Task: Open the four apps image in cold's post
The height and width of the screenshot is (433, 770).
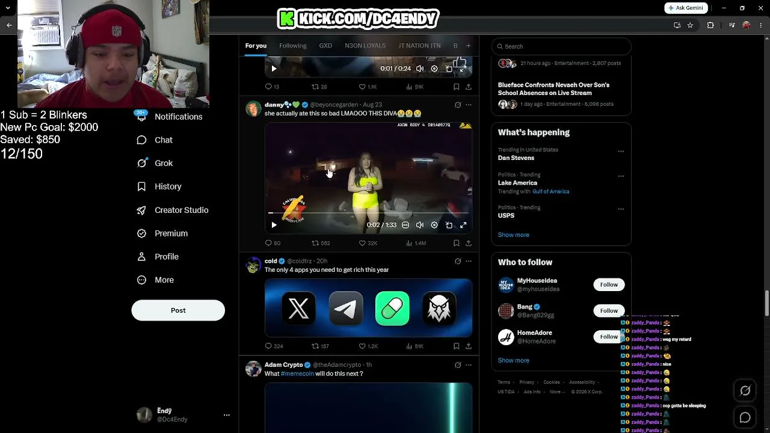Action: pos(369,307)
